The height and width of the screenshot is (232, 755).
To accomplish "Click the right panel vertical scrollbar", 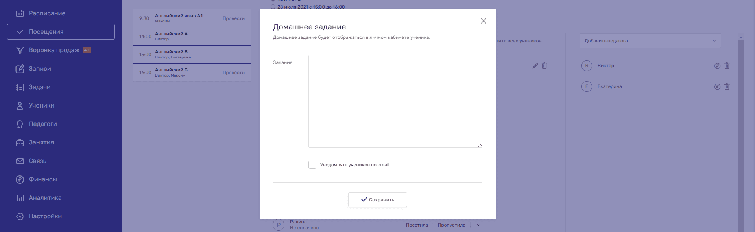I will [x=741, y=133].
